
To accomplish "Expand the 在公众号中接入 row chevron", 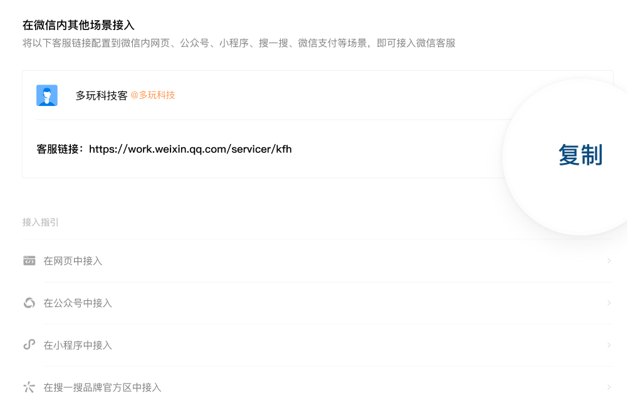I will (609, 303).
